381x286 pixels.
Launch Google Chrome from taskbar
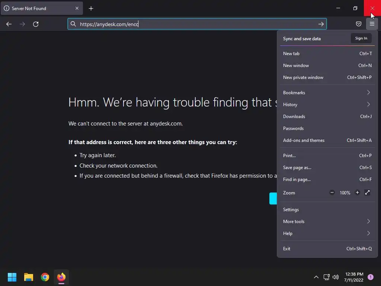45,277
